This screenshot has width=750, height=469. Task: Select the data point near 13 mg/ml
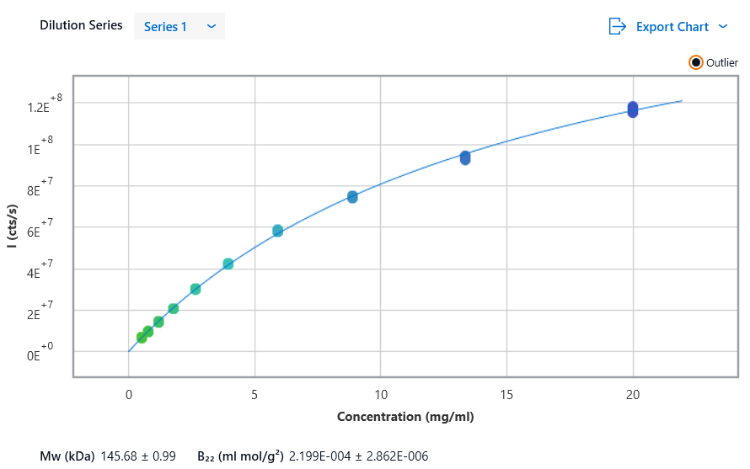tap(465, 157)
